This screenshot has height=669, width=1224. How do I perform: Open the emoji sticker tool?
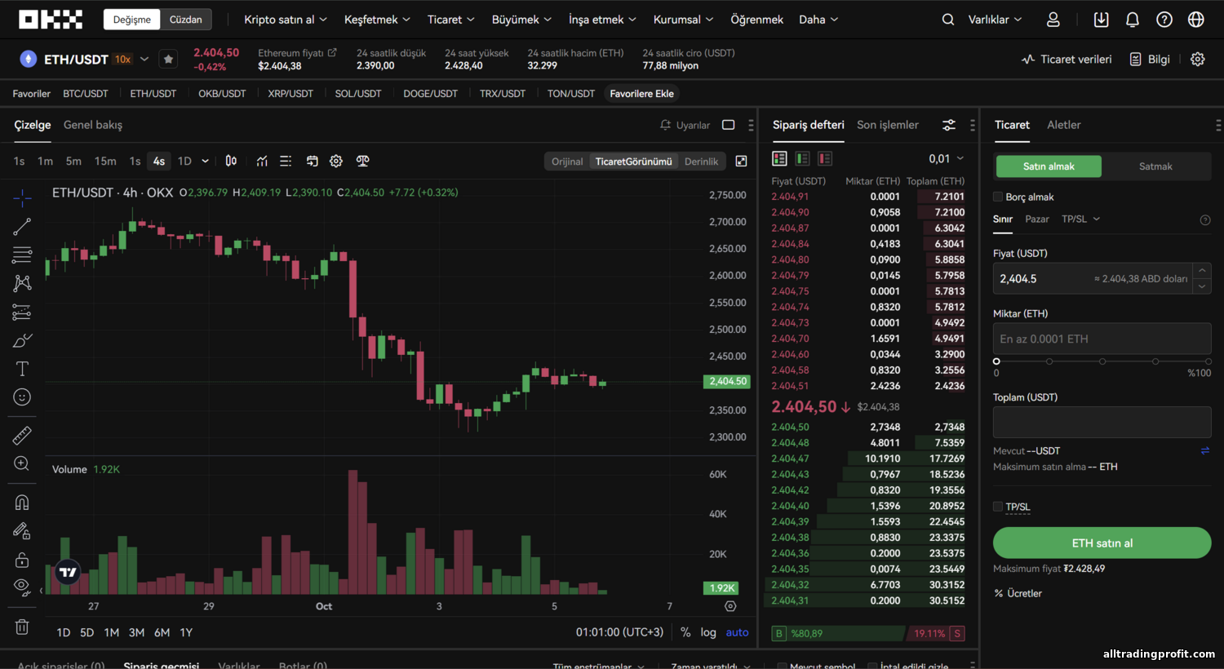point(22,397)
